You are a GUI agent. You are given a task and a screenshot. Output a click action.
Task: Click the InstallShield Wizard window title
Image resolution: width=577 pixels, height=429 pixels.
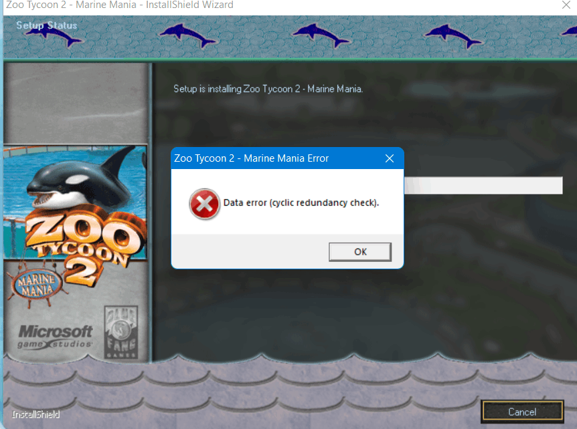click(x=120, y=5)
